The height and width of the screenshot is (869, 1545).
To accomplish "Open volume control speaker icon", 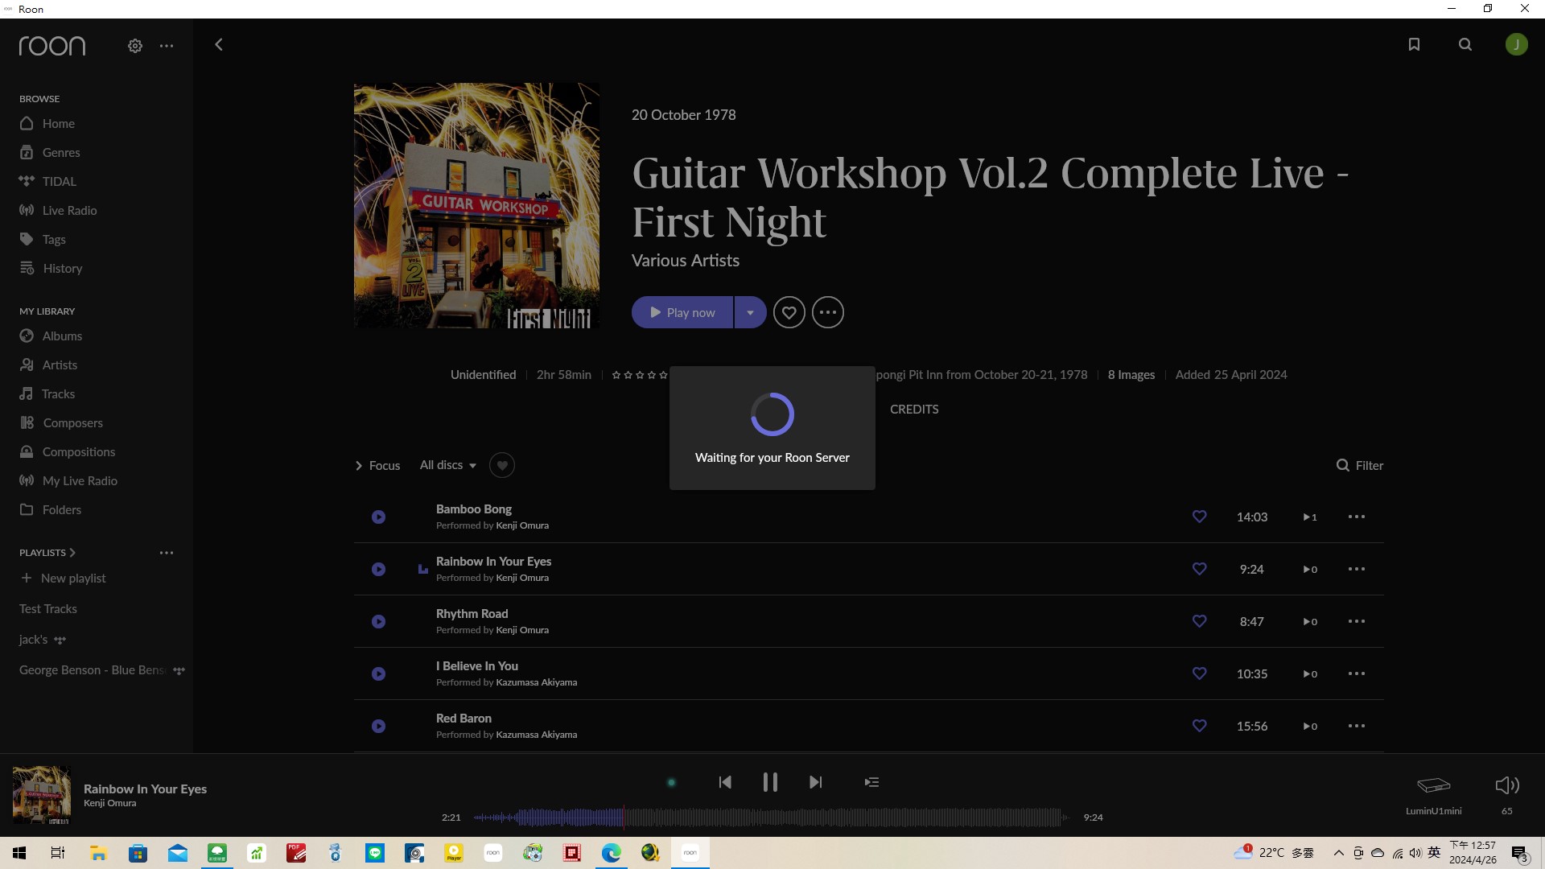I will 1506,785.
